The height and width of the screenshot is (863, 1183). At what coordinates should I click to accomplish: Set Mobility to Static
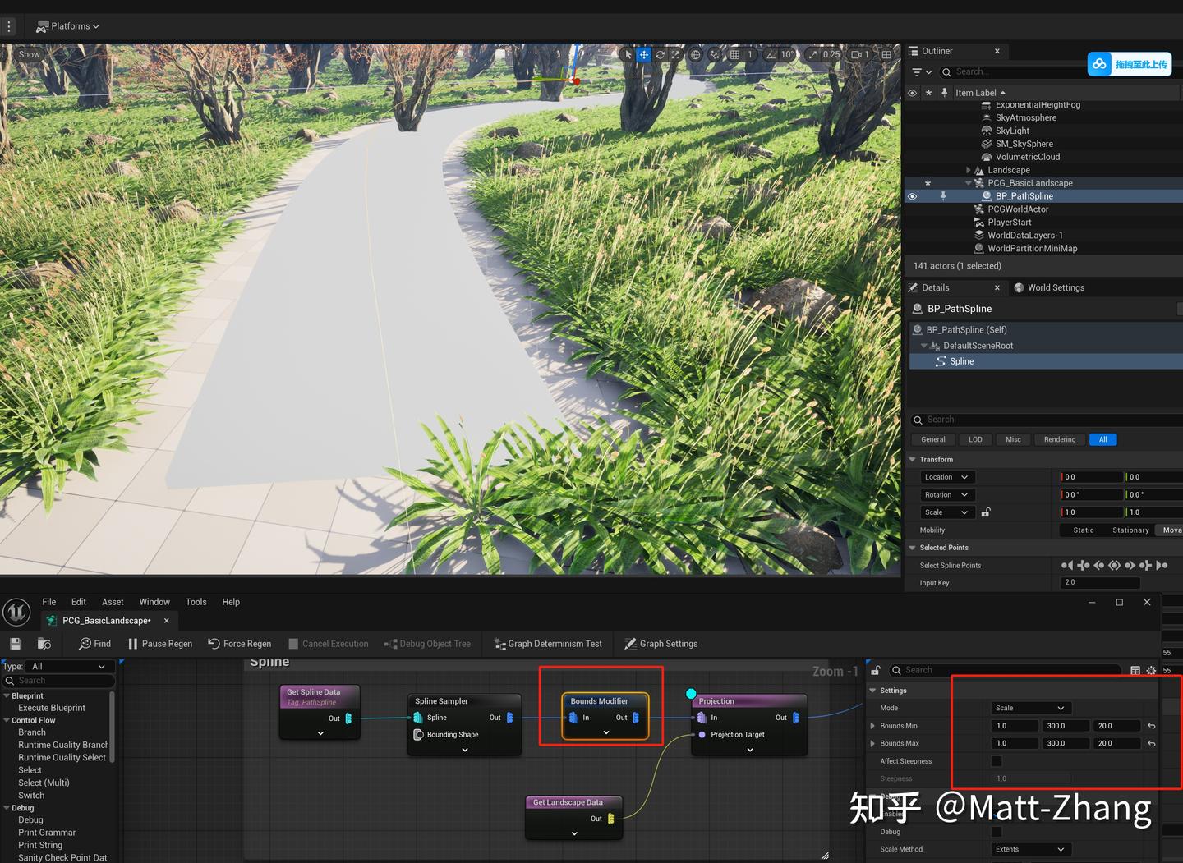pyautogui.click(x=1082, y=530)
